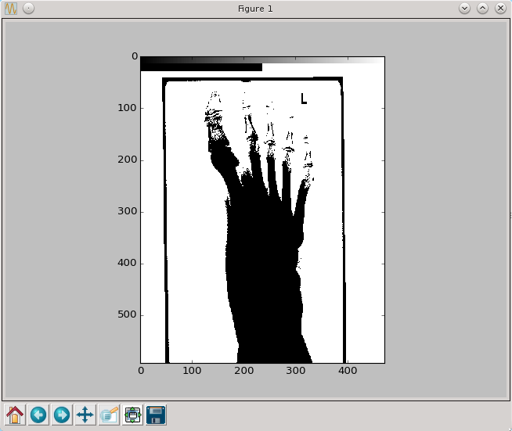Click the x-axis tick label 200
Viewport: 512px width, 431px height.
pyautogui.click(x=243, y=370)
